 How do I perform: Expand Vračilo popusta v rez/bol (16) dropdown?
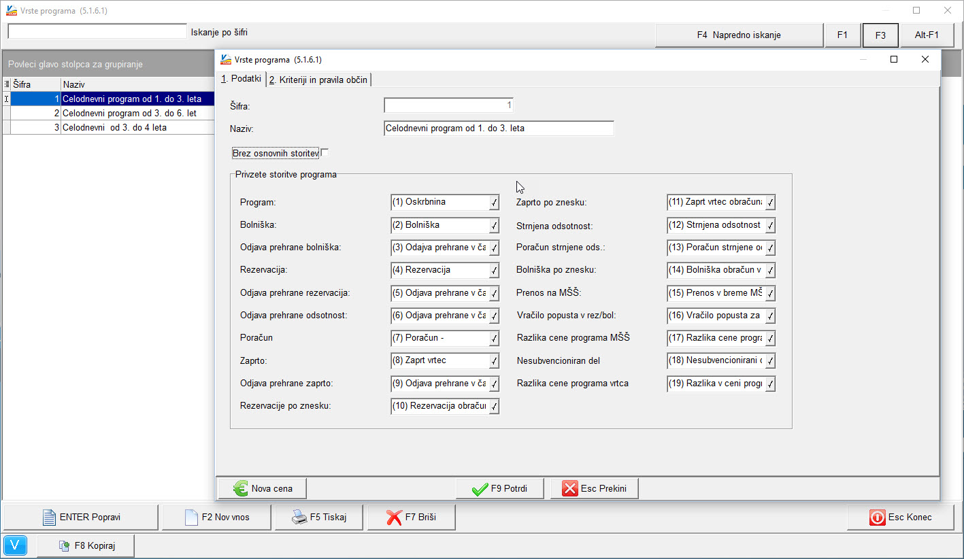click(770, 316)
